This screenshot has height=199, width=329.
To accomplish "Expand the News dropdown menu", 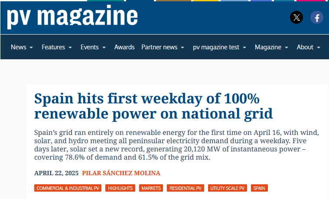I will 22,47.
